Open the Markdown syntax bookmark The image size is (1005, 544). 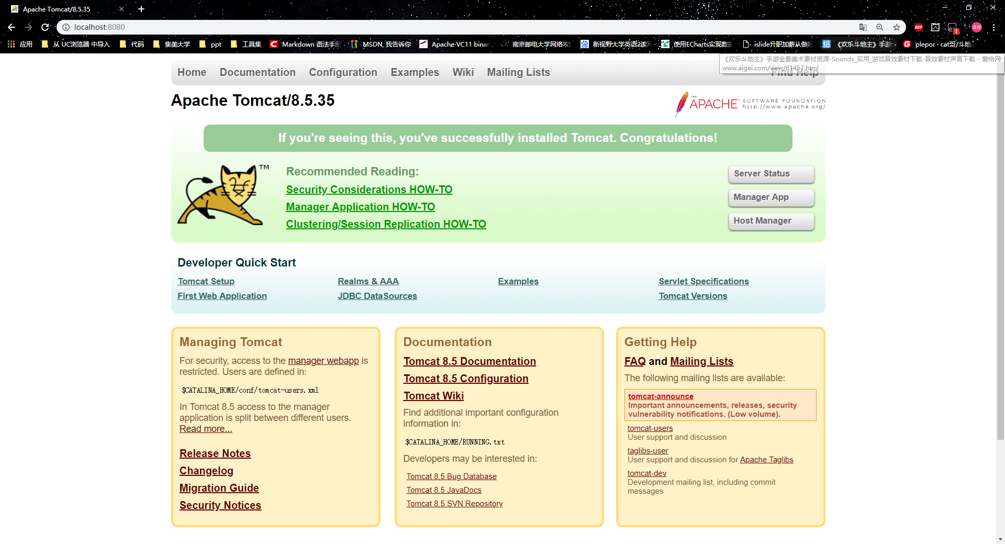(305, 44)
